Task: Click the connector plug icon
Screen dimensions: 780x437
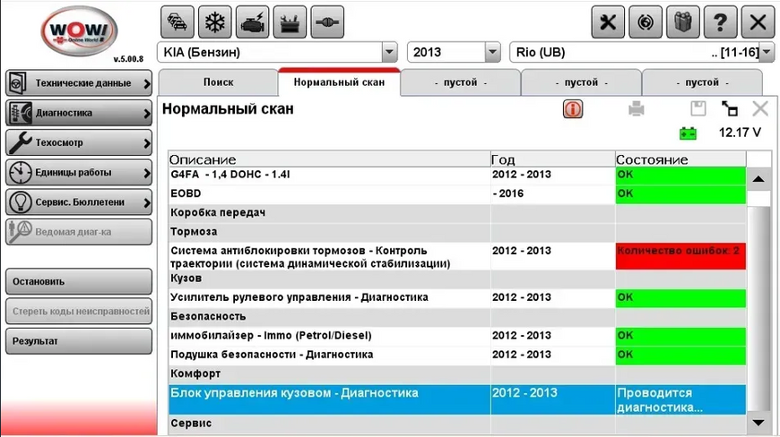Action: click(x=327, y=22)
